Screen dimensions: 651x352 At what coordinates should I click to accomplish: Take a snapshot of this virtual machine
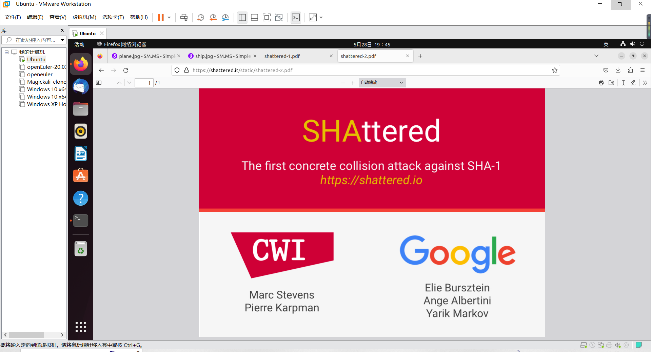pos(201,18)
